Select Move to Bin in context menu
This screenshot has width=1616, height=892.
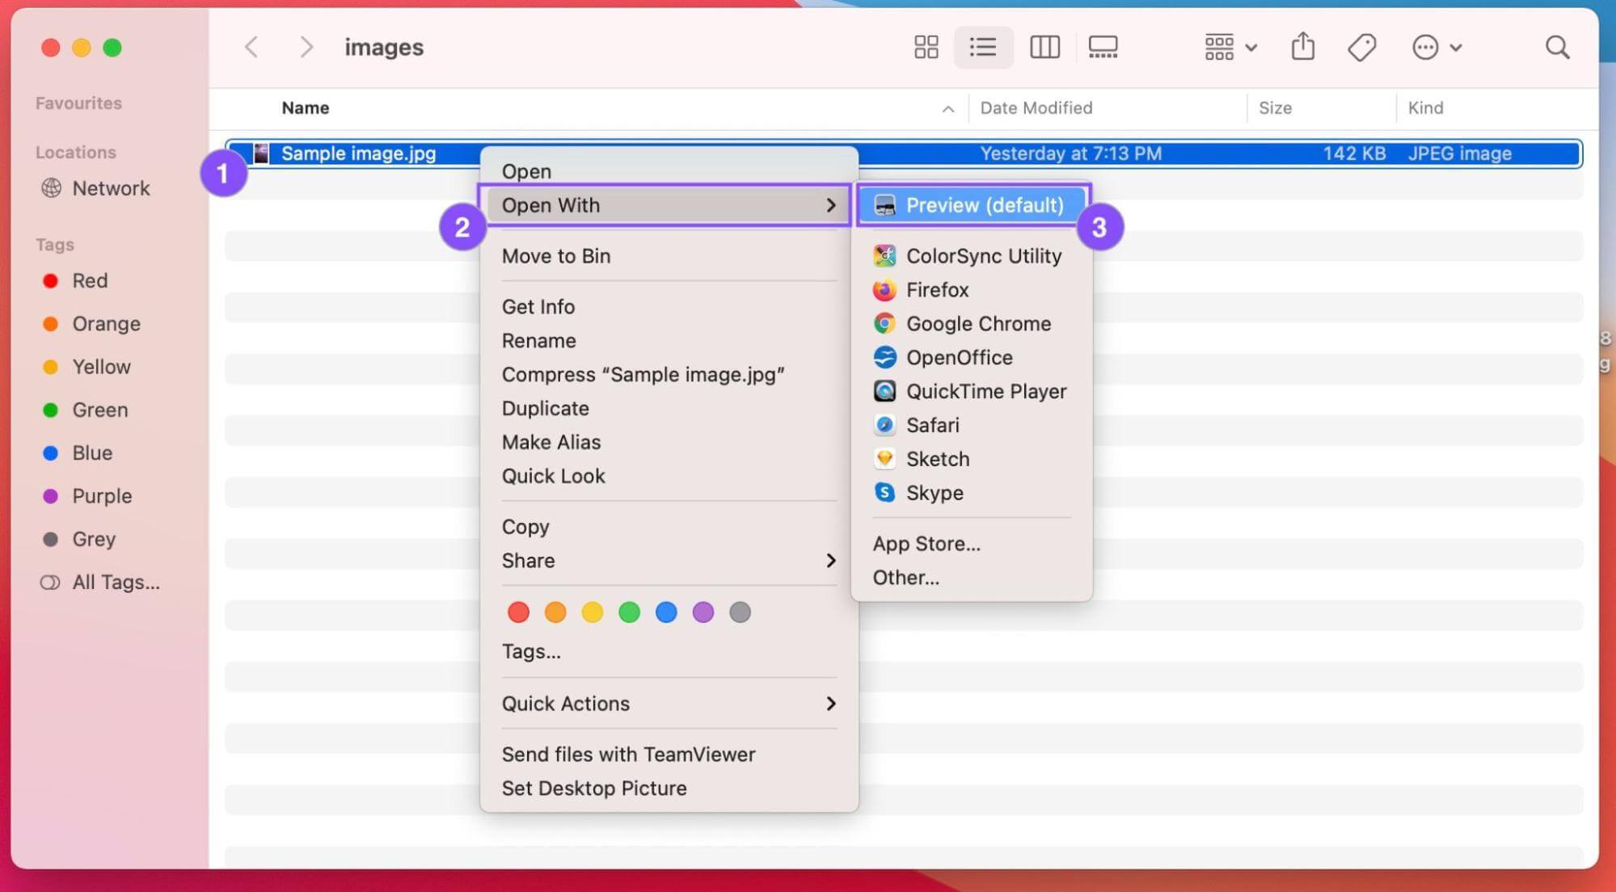pyautogui.click(x=555, y=256)
